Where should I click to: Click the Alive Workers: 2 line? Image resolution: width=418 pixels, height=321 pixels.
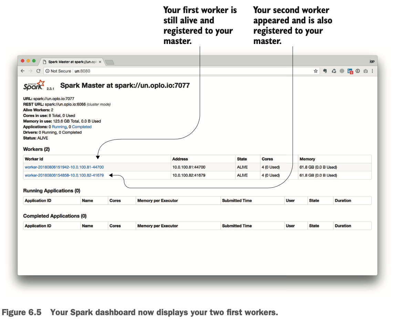coord(38,110)
